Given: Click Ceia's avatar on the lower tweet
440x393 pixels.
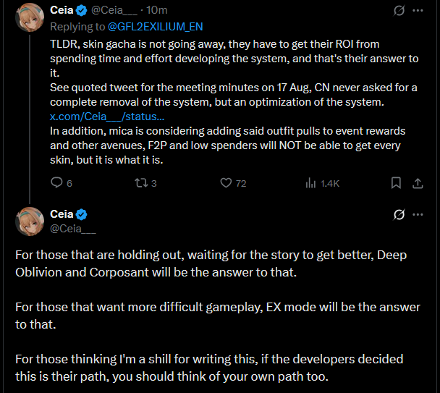Looking at the screenshot, I should pos(30,221).
